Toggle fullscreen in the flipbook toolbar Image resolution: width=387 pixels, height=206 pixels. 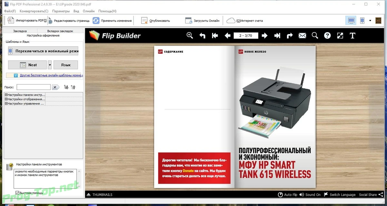[340, 36]
